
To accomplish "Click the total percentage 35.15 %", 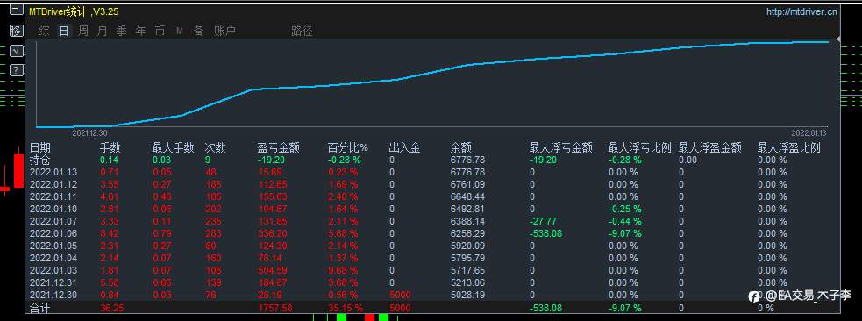I will [x=346, y=309].
